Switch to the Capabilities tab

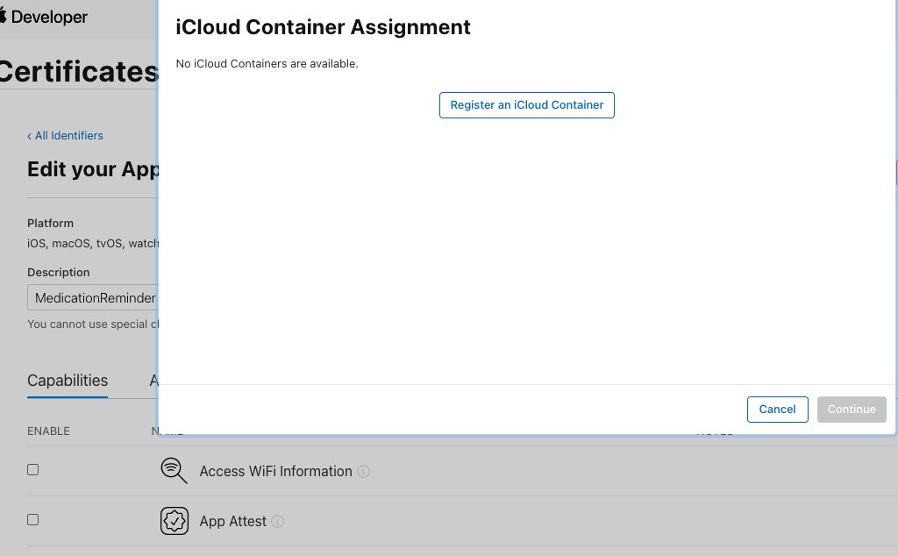(x=67, y=380)
